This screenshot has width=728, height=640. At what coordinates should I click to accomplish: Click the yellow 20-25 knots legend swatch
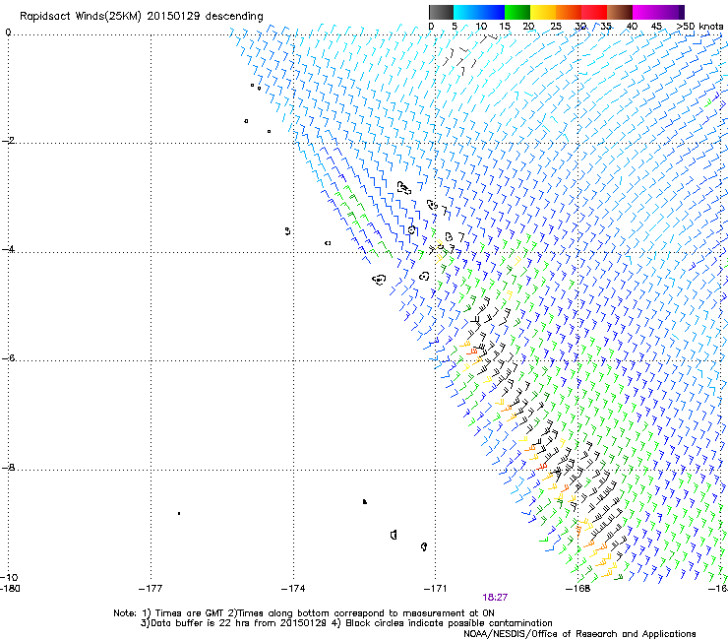[543, 12]
